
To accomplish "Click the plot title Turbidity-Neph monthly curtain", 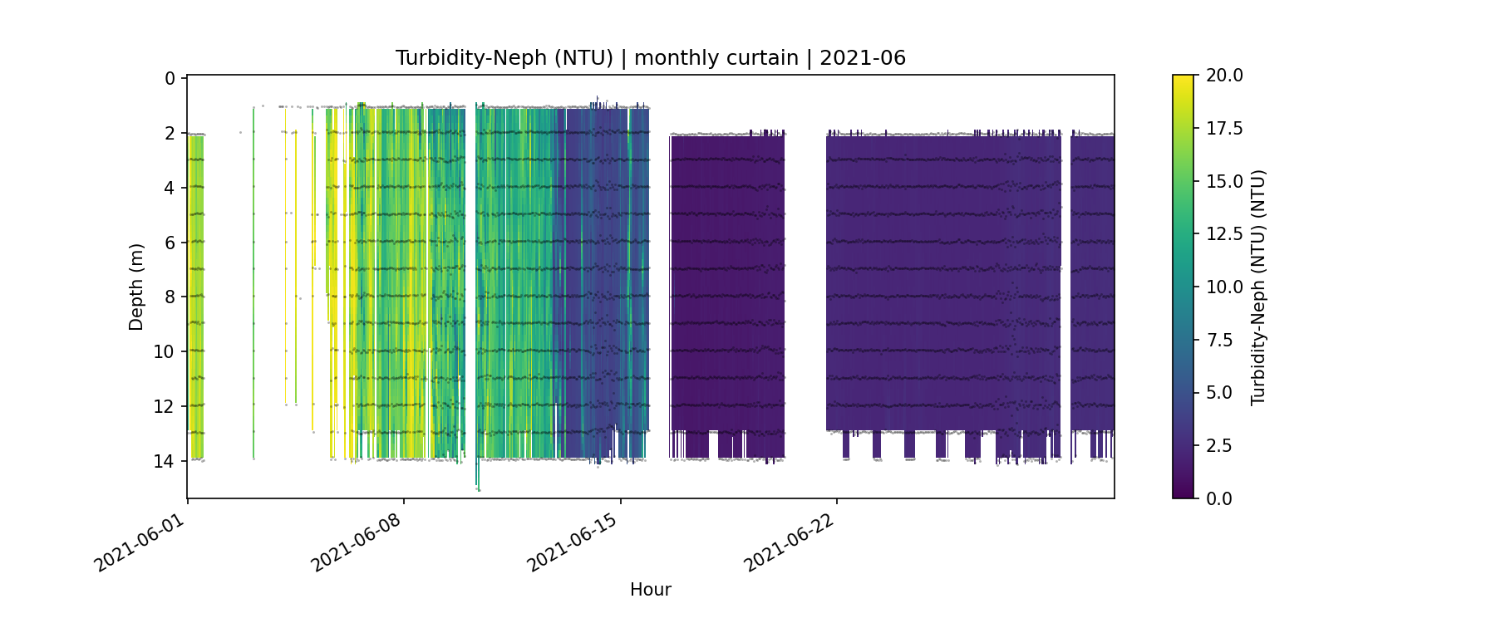I will (x=650, y=58).
